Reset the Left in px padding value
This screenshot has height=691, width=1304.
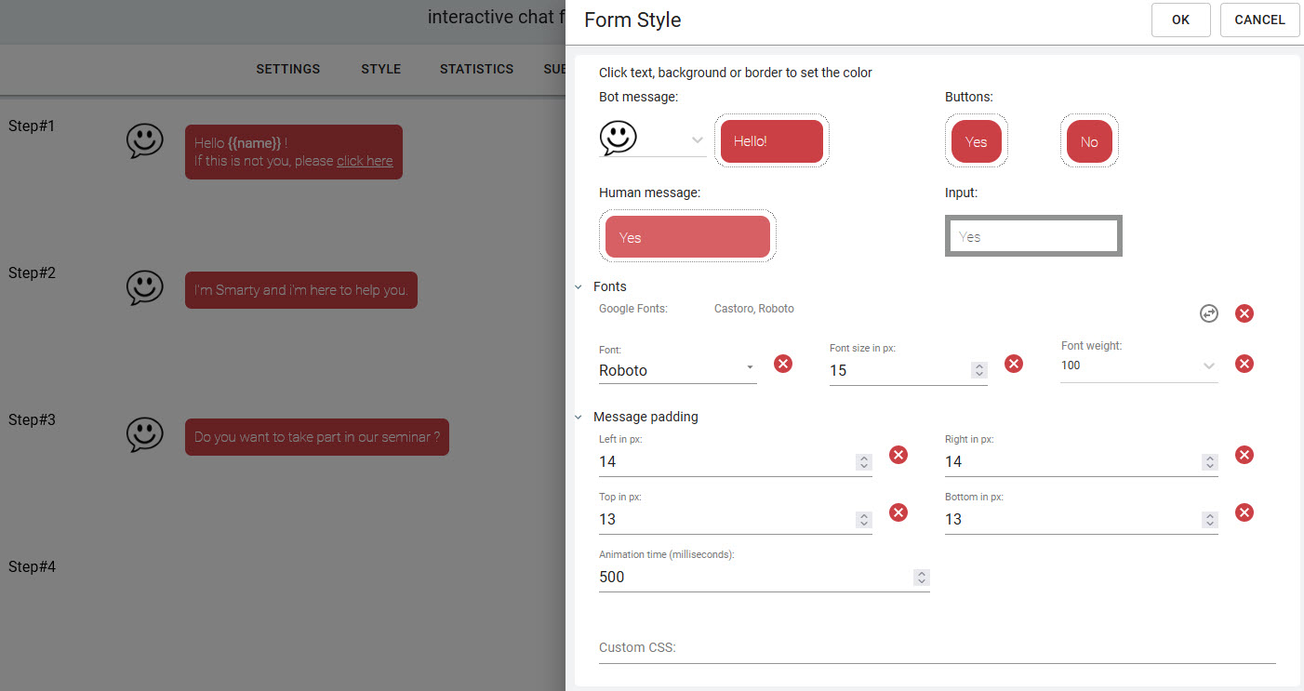click(x=898, y=455)
